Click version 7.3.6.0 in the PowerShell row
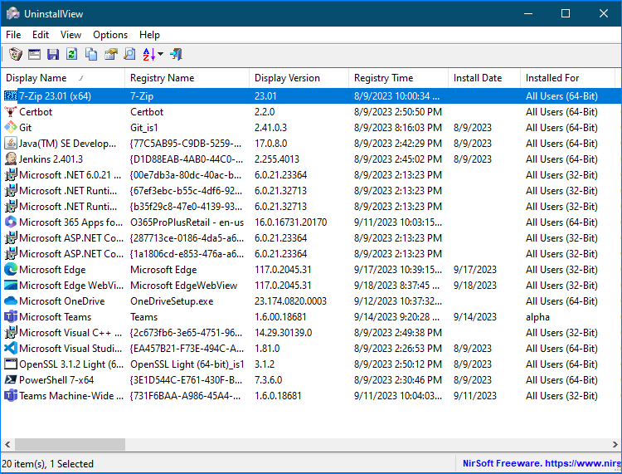Image resolution: width=622 pixels, height=474 pixels. click(268, 380)
